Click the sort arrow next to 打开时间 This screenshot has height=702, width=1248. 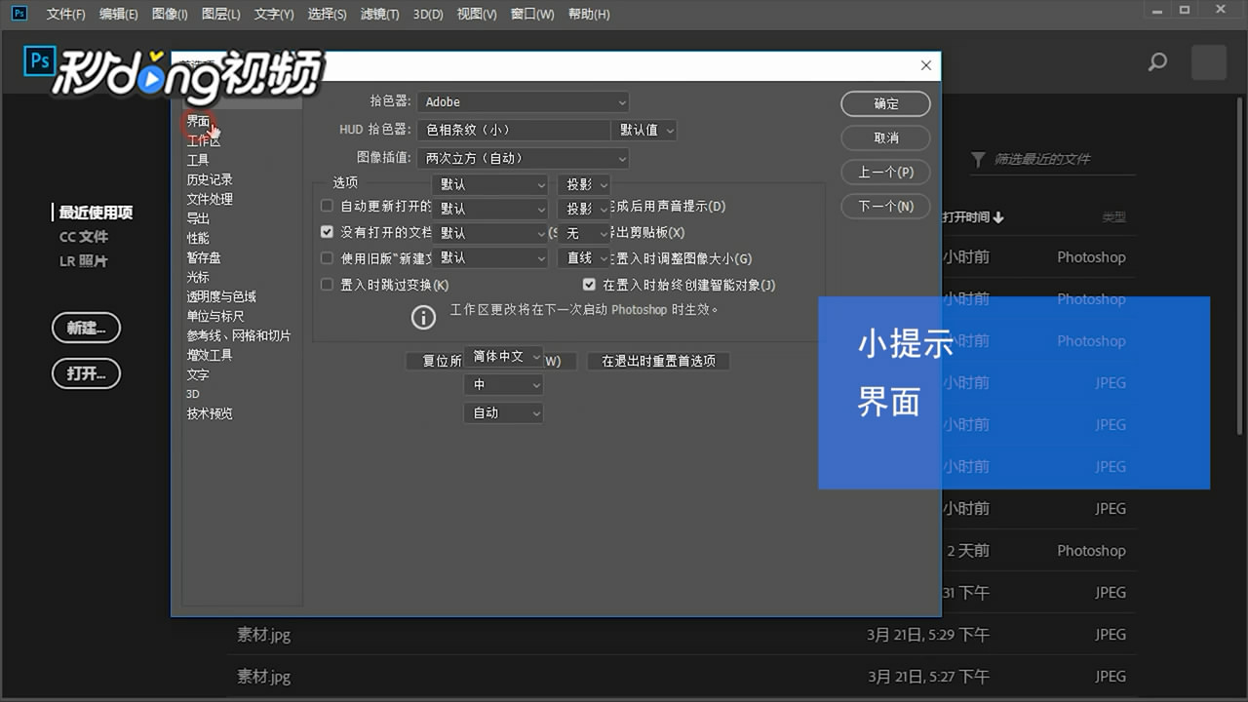pyautogui.click(x=998, y=217)
